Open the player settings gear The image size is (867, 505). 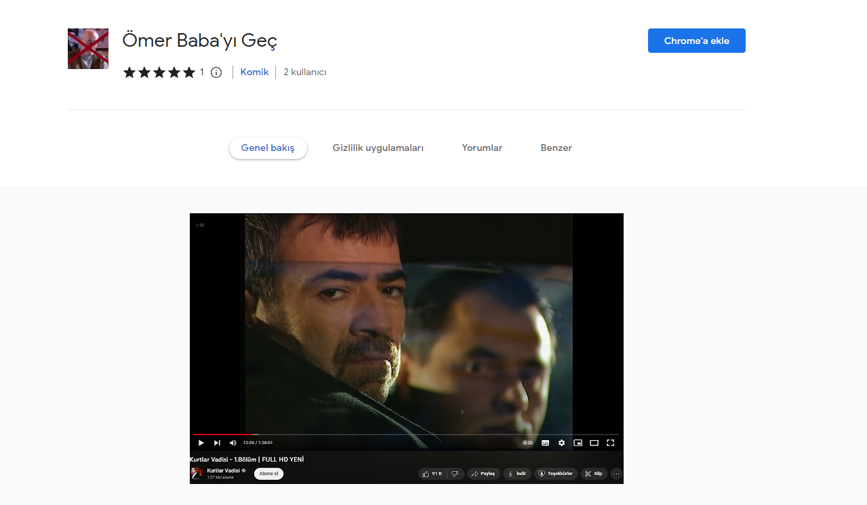[561, 443]
